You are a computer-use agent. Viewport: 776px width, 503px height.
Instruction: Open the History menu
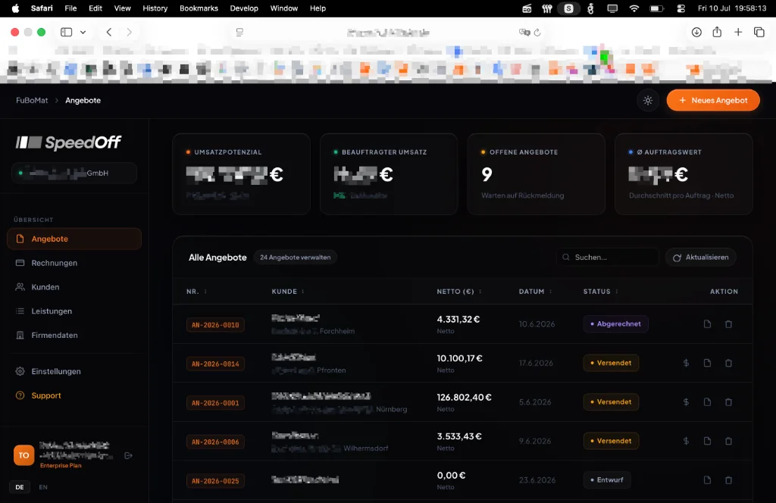tap(155, 8)
